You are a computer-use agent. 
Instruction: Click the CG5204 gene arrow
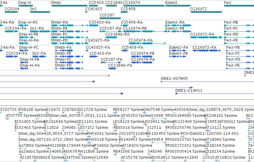12,12
